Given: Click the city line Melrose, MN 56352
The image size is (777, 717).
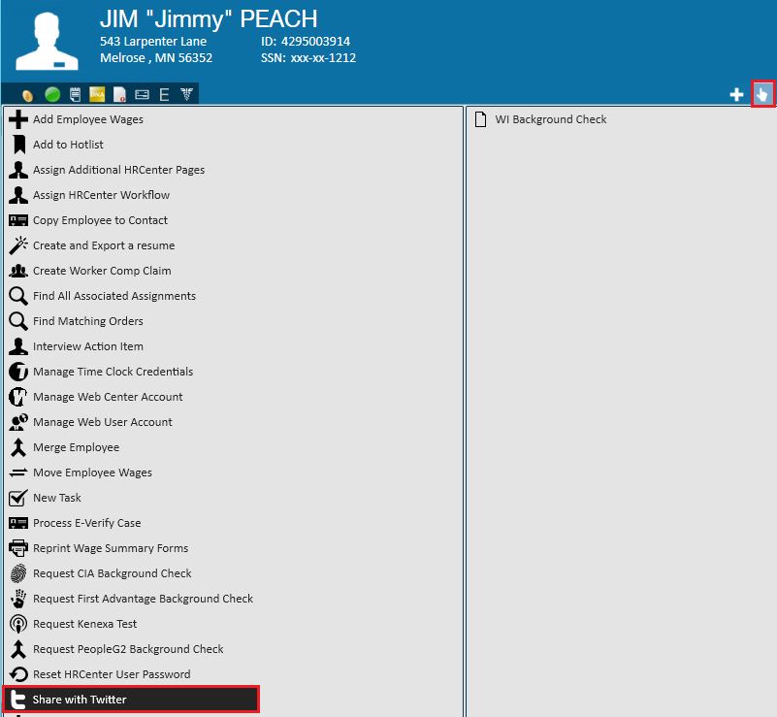Looking at the screenshot, I should tap(156, 58).
